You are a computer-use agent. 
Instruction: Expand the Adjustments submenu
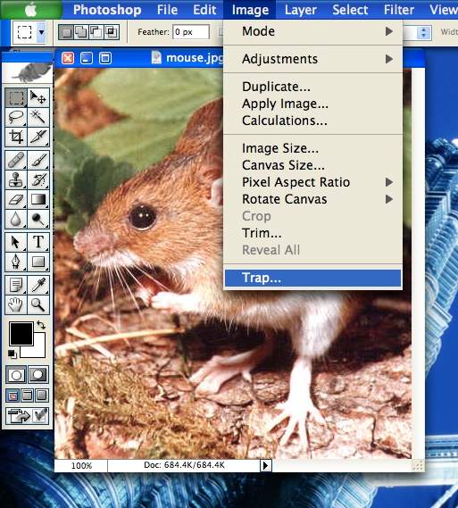312,59
